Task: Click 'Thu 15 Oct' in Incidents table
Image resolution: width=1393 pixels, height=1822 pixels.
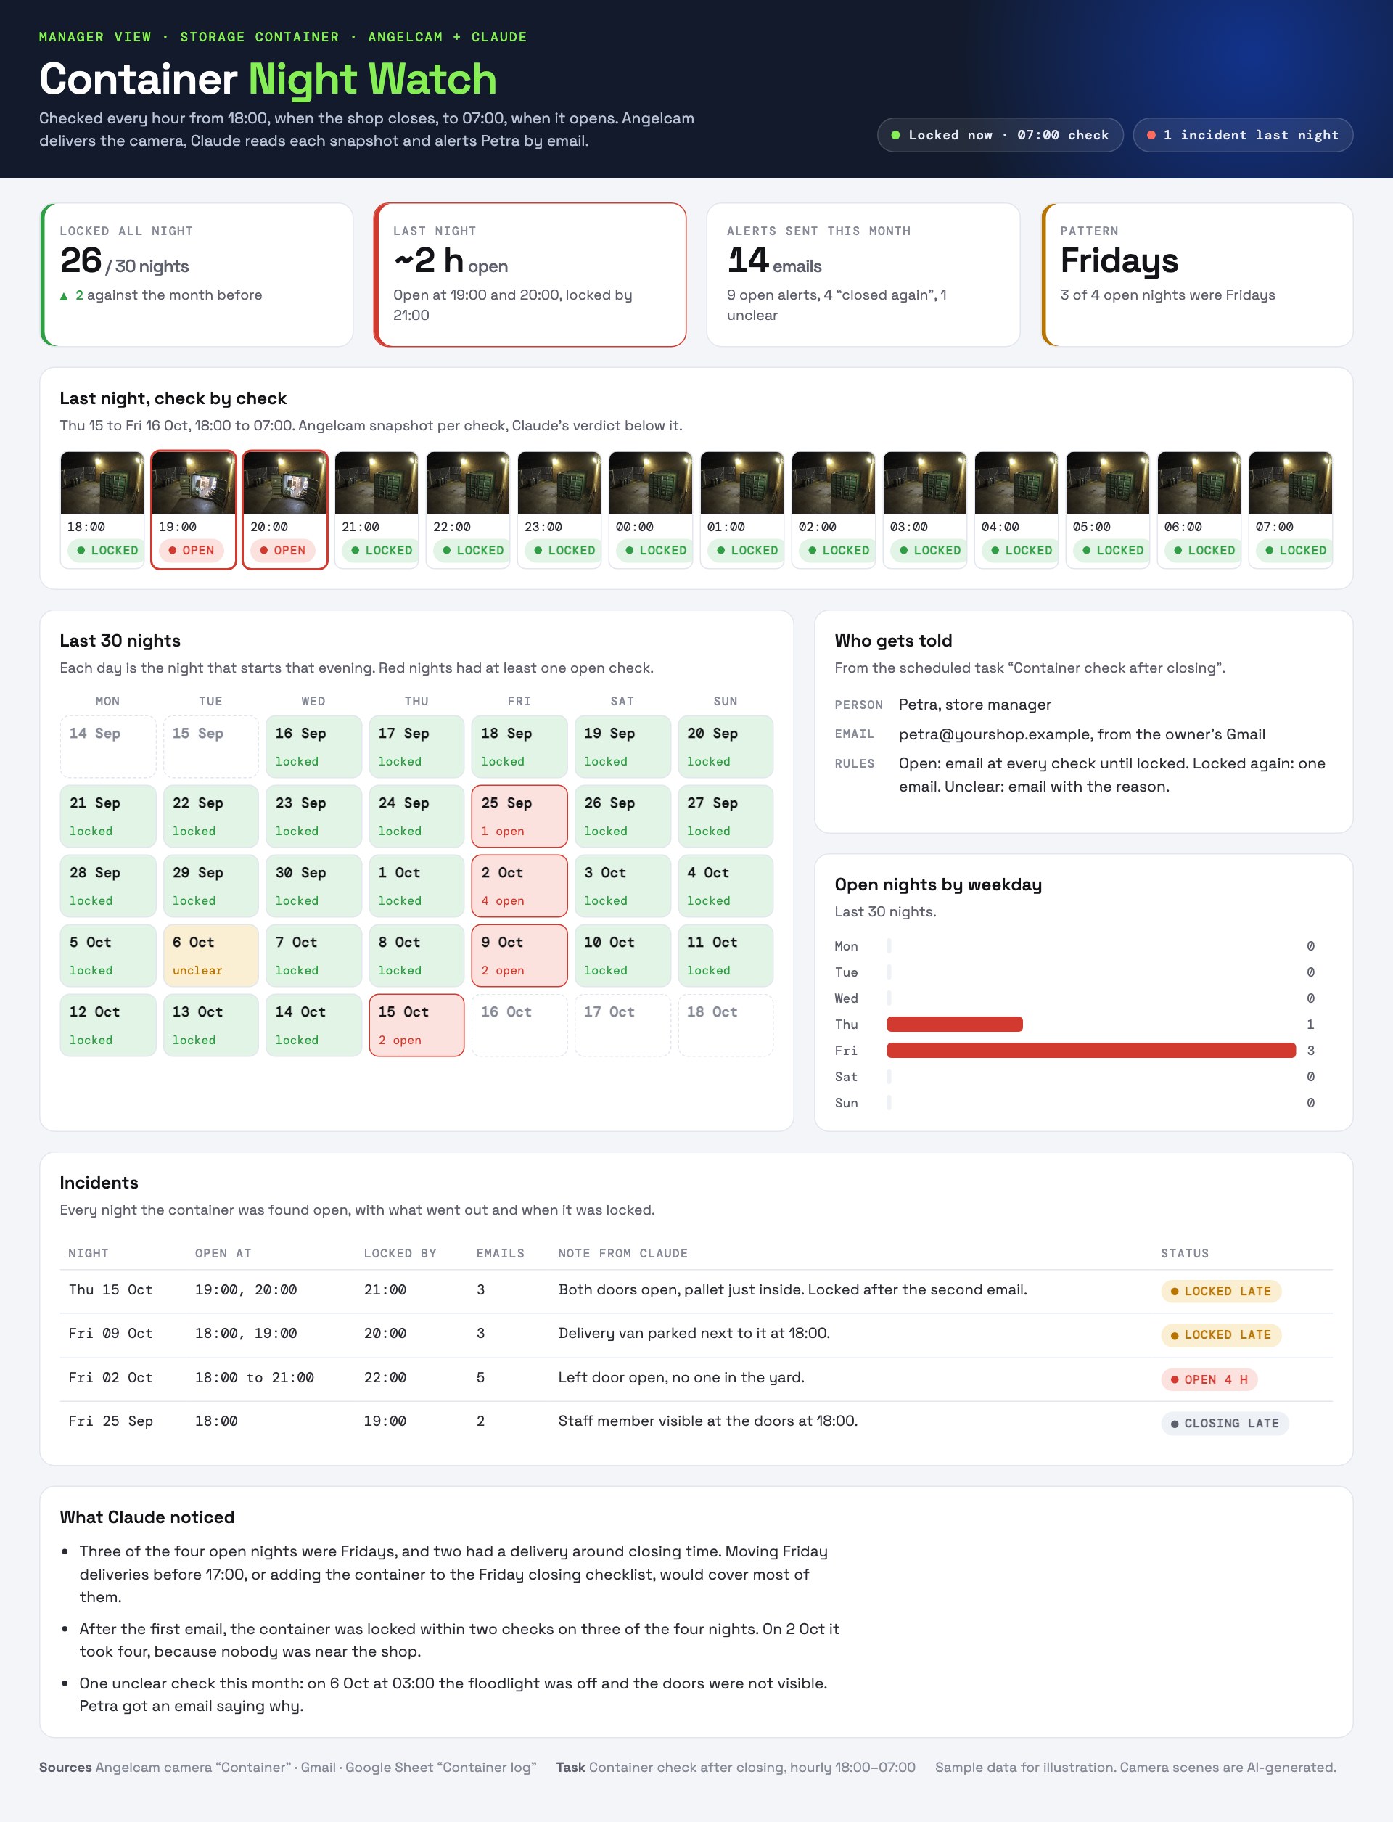Action: (110, 1289)
